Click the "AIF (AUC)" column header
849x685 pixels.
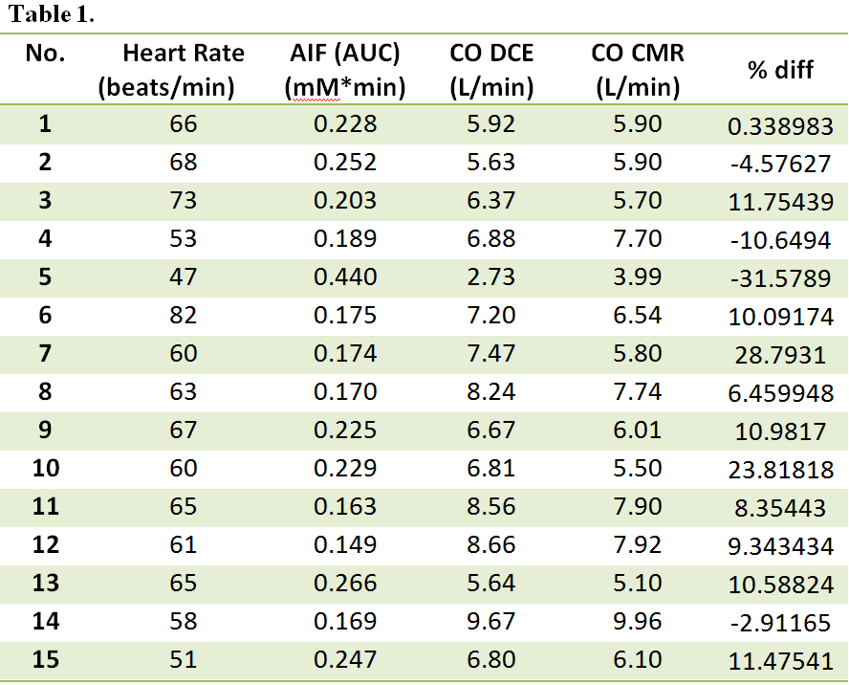click(344, 71)
